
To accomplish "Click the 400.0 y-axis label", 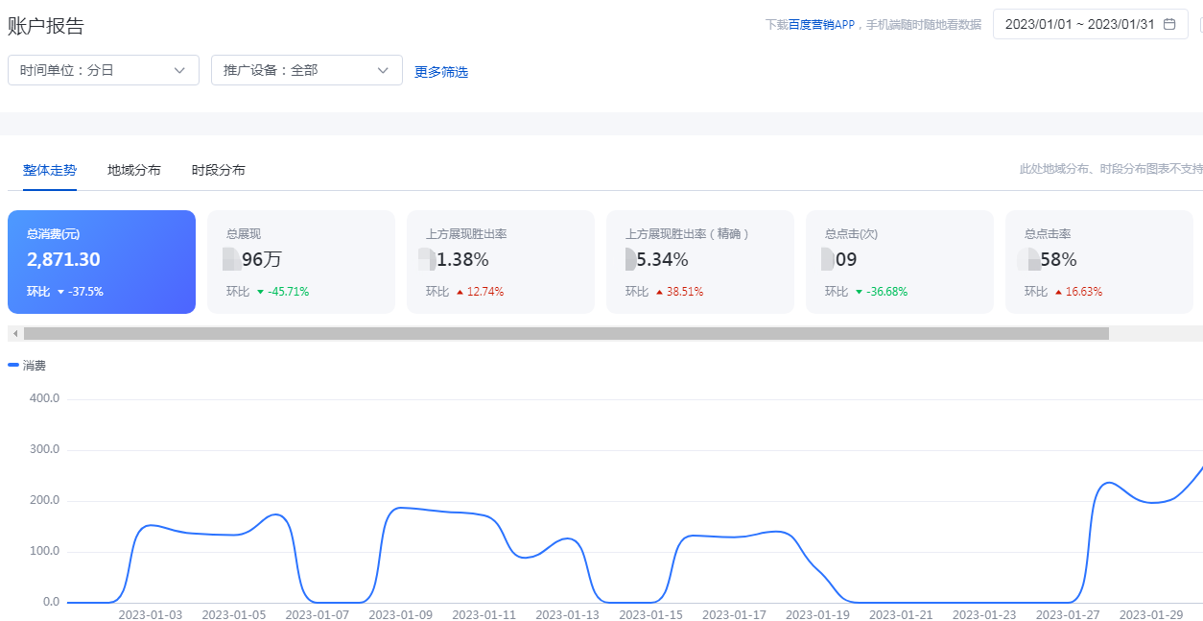I will tap(44, 398).
